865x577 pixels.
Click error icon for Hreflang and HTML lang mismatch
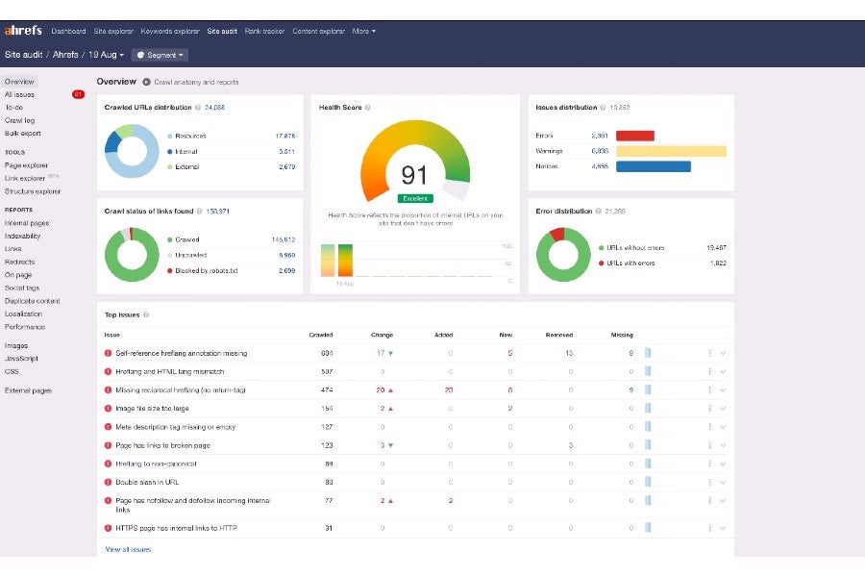[108, 371]
